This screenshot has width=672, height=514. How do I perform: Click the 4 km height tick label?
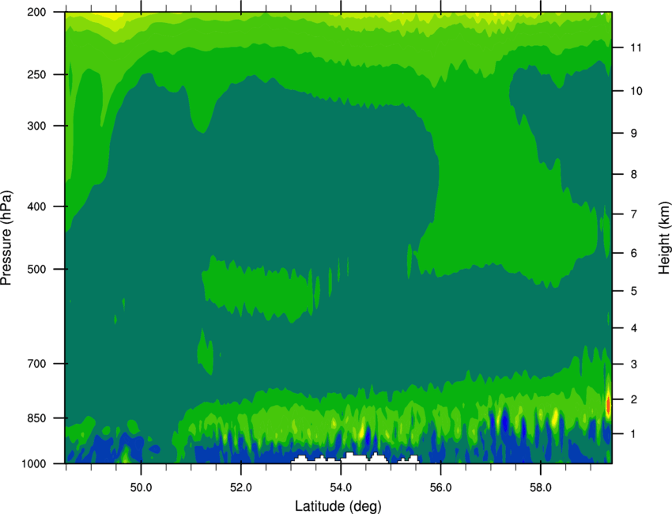pyautogui.click(x=634, y=328)
